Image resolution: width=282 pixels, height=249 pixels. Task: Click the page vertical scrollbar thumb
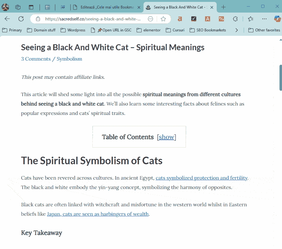click(280, 77)
